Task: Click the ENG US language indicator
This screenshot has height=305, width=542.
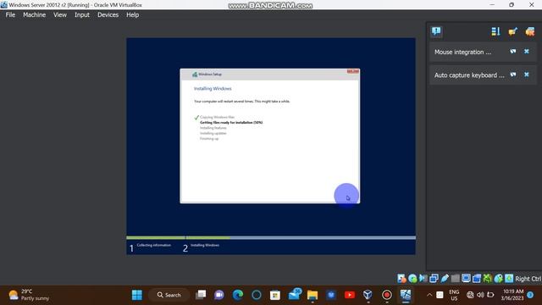Action: tap(454, 295)
